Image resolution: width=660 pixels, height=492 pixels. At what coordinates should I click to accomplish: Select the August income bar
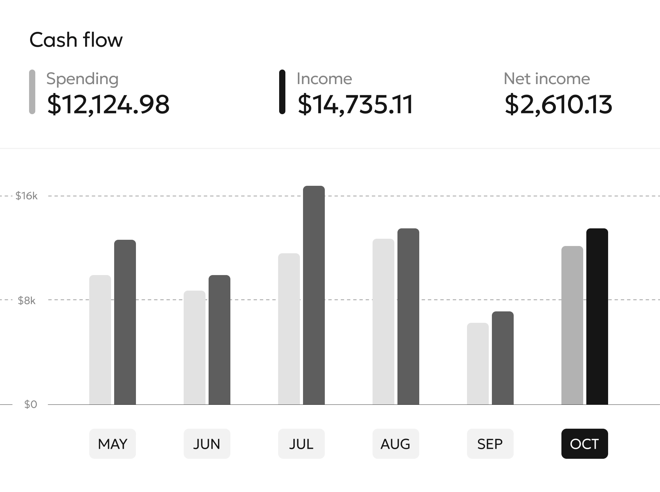point(408,316)
